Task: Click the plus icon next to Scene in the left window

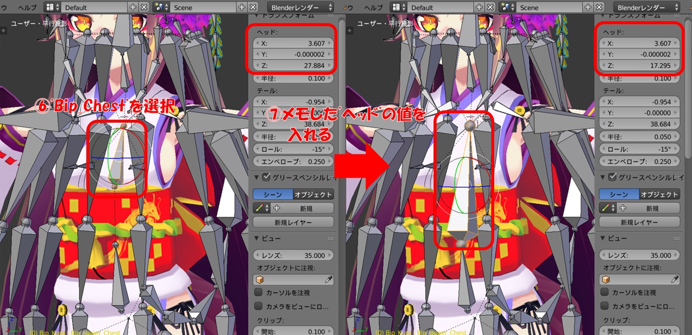Action: tap(242, 7)
